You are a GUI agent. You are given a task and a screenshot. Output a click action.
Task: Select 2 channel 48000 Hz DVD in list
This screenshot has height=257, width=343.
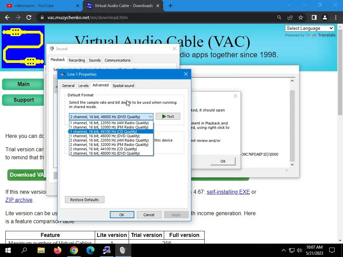tap(111, 153)
